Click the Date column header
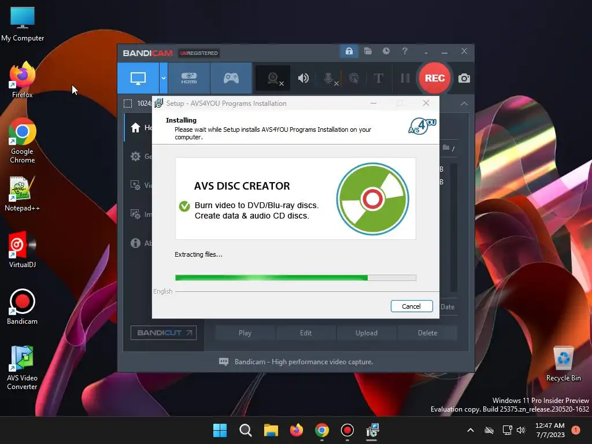Image resolution: width=592 pixels, height=444 pixels. pos(447,307)
